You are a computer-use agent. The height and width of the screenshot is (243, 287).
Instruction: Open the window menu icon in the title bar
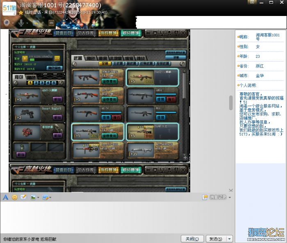point(252,2)
